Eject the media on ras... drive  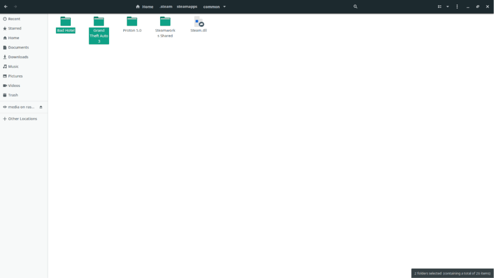coord(41,107)
